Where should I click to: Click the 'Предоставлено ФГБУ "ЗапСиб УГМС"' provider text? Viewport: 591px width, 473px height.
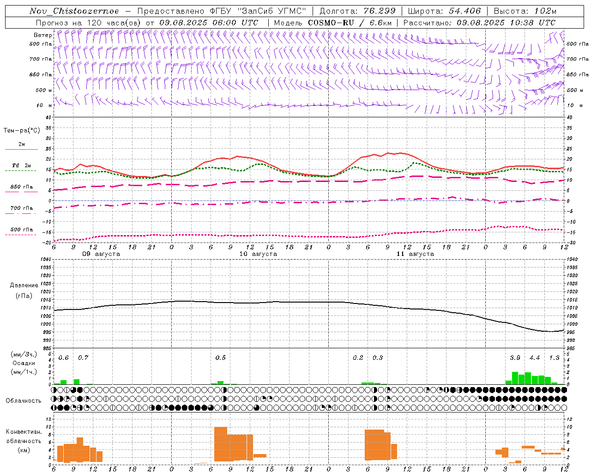click(222, 11)
